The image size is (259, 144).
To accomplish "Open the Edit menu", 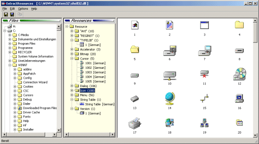I will tap(12, 9).
